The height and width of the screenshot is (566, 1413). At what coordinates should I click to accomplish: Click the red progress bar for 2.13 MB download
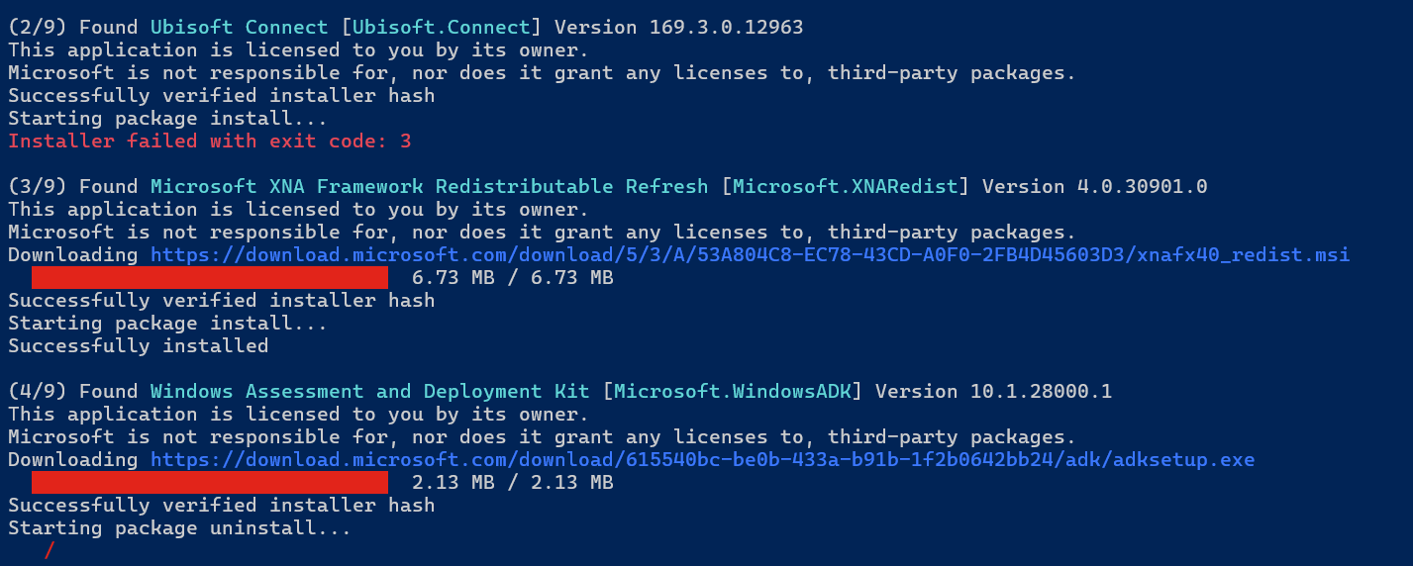click(x=209, y=483)
